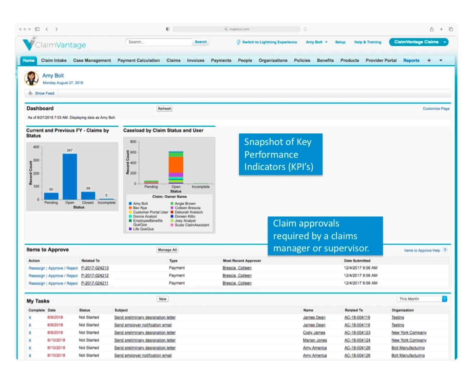Open claim AC-18-004123
Screen dimensions: 473x384
357,333
